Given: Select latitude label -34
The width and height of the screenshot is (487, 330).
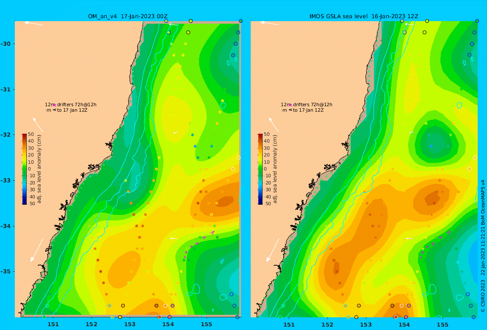Looking at the screenshot, I should pyautogui.click(x=6, y=226).
